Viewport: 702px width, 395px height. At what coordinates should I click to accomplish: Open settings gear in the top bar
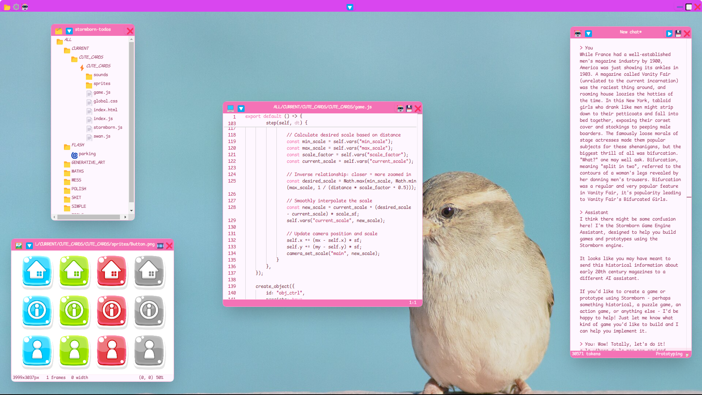point(16,7)
